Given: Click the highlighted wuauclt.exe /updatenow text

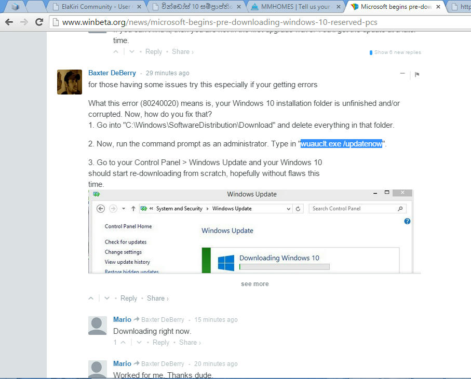Looking at the screenshot, I should tap(342, 144).
